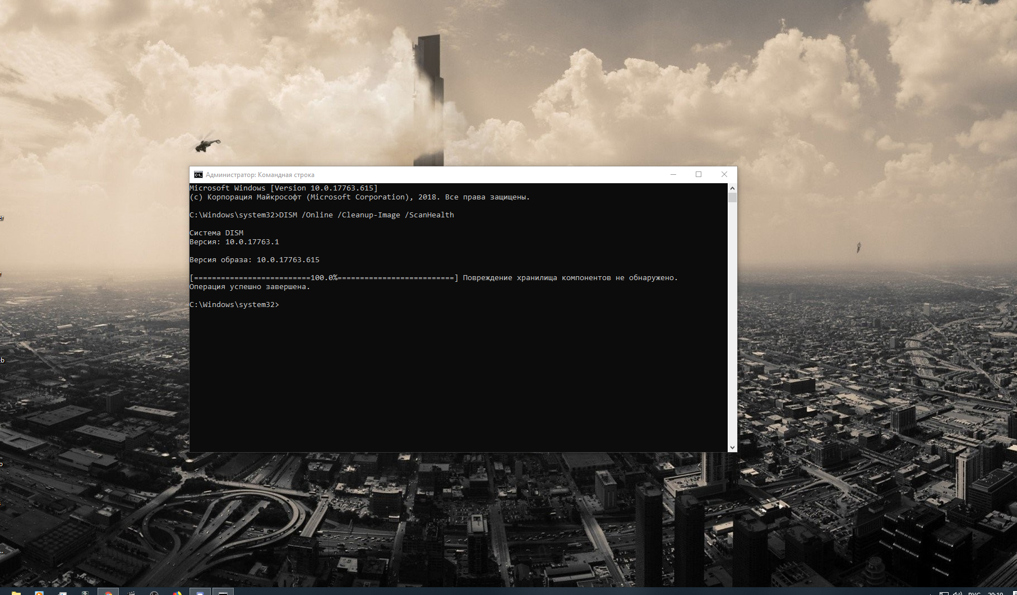The image size is (1017, 595).
Task: Open the notification center icon
Action: 1014,593
